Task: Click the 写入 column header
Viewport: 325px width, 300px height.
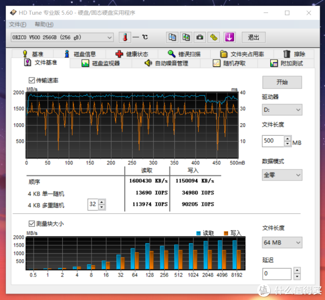Action: [193, 171]
